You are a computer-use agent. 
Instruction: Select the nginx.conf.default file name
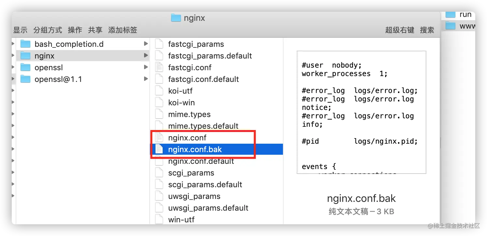(x=201, y=161)
